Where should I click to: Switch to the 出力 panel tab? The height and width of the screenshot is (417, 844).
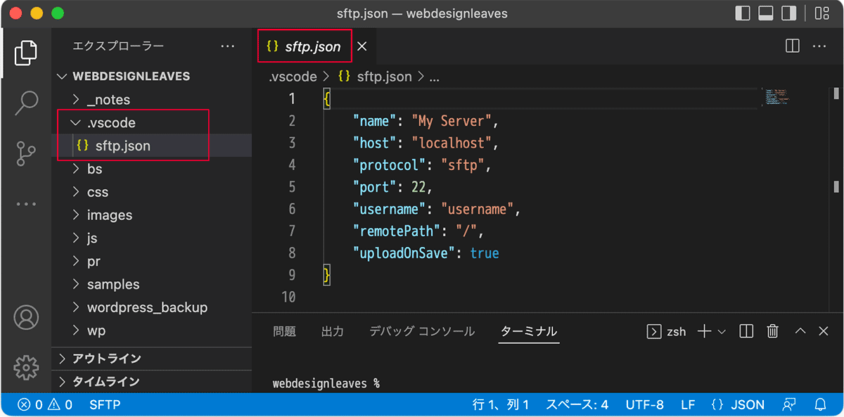pos(332,331)
